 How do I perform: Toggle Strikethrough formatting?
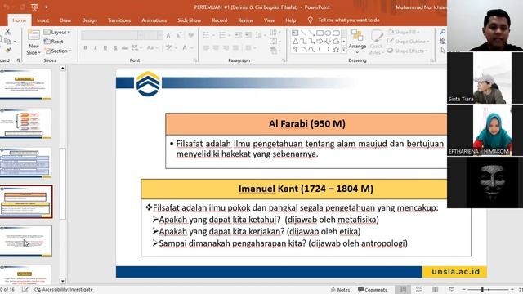click(x=125, y=48)
